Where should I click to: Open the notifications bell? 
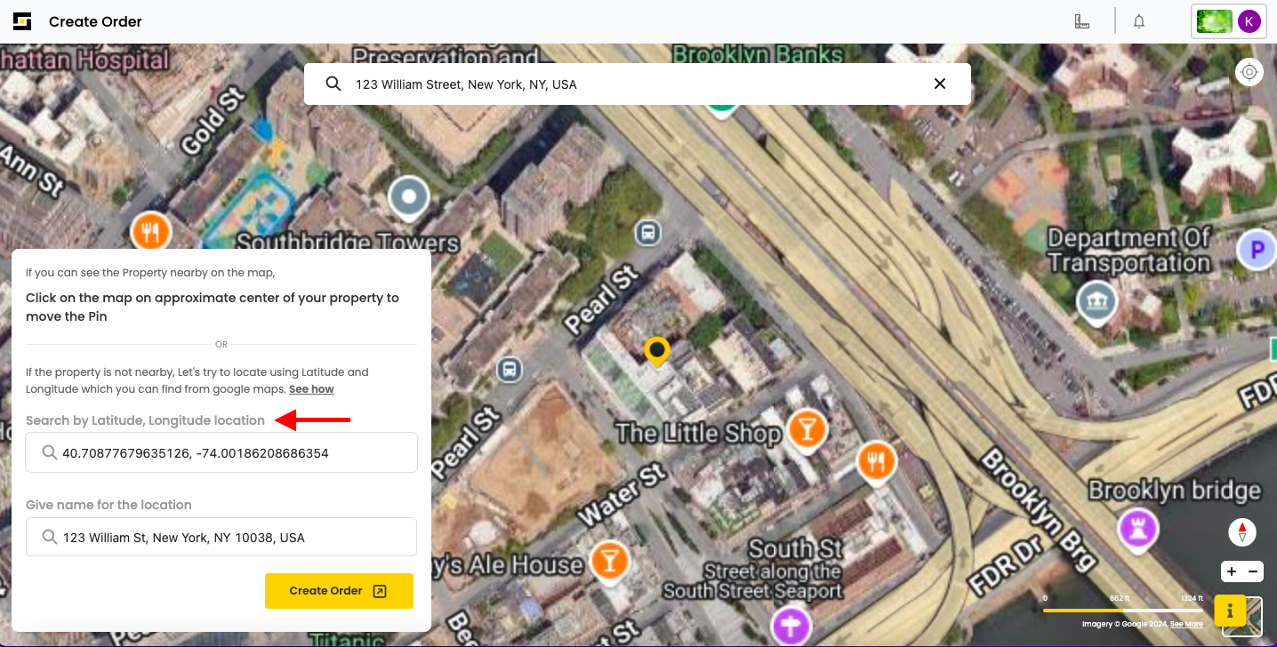pos(1139,21)
